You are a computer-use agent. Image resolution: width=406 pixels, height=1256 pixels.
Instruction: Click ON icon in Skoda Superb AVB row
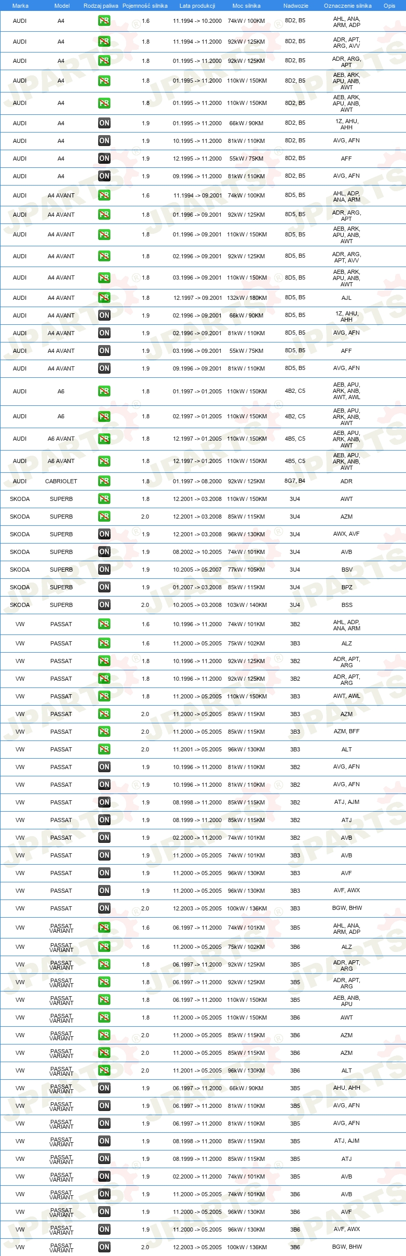tap(104, 552)
